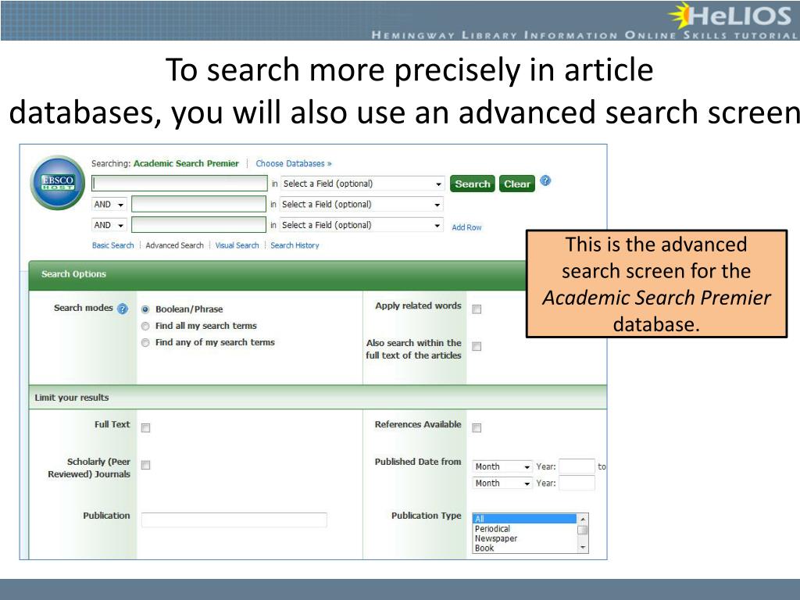Open Search modes help icon
This screenshot has width=800, height=600.
(123, 309)
